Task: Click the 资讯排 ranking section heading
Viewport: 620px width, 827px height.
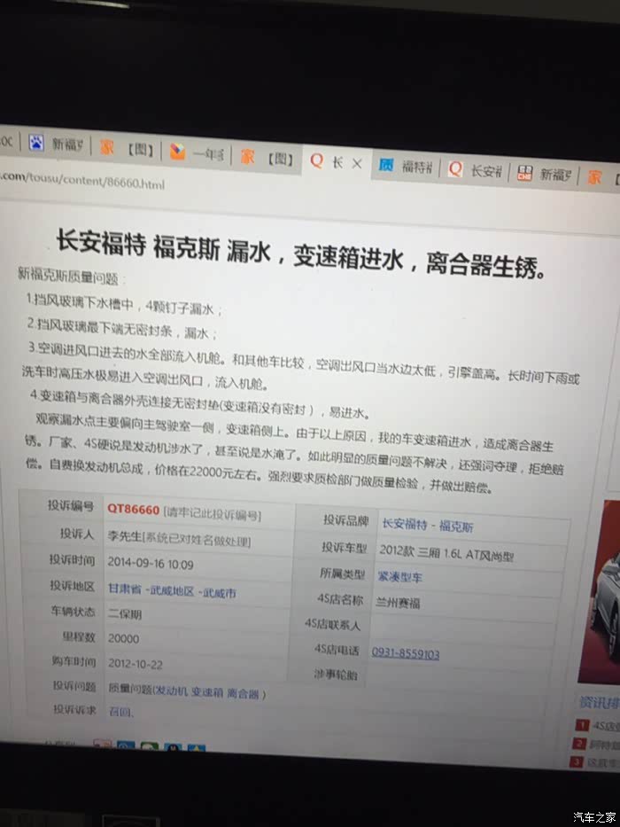Action: point(599,703)
